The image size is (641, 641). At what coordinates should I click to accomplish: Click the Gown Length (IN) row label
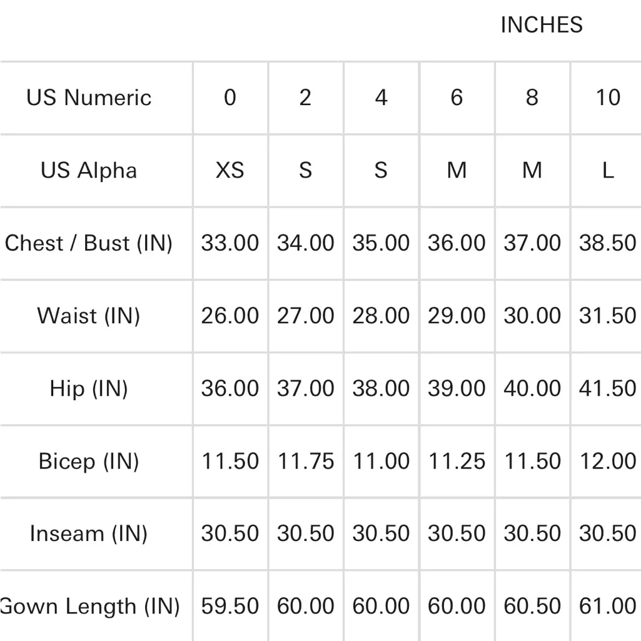pos(90,606)
